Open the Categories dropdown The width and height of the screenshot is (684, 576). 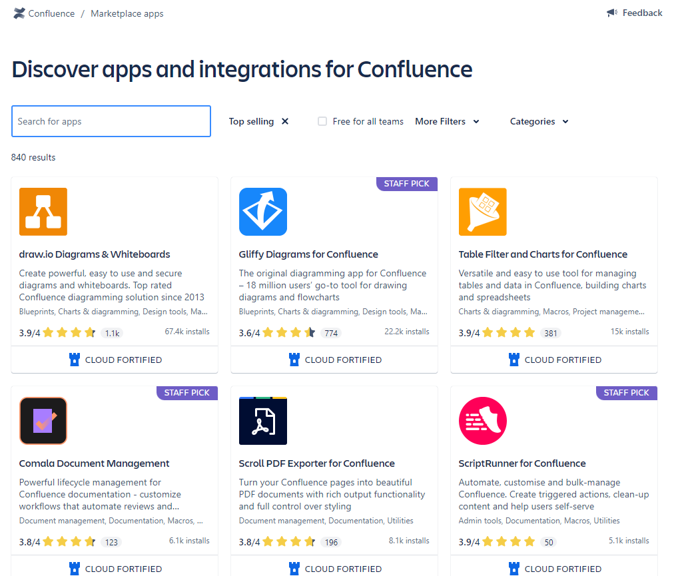(x=539, y=121)
